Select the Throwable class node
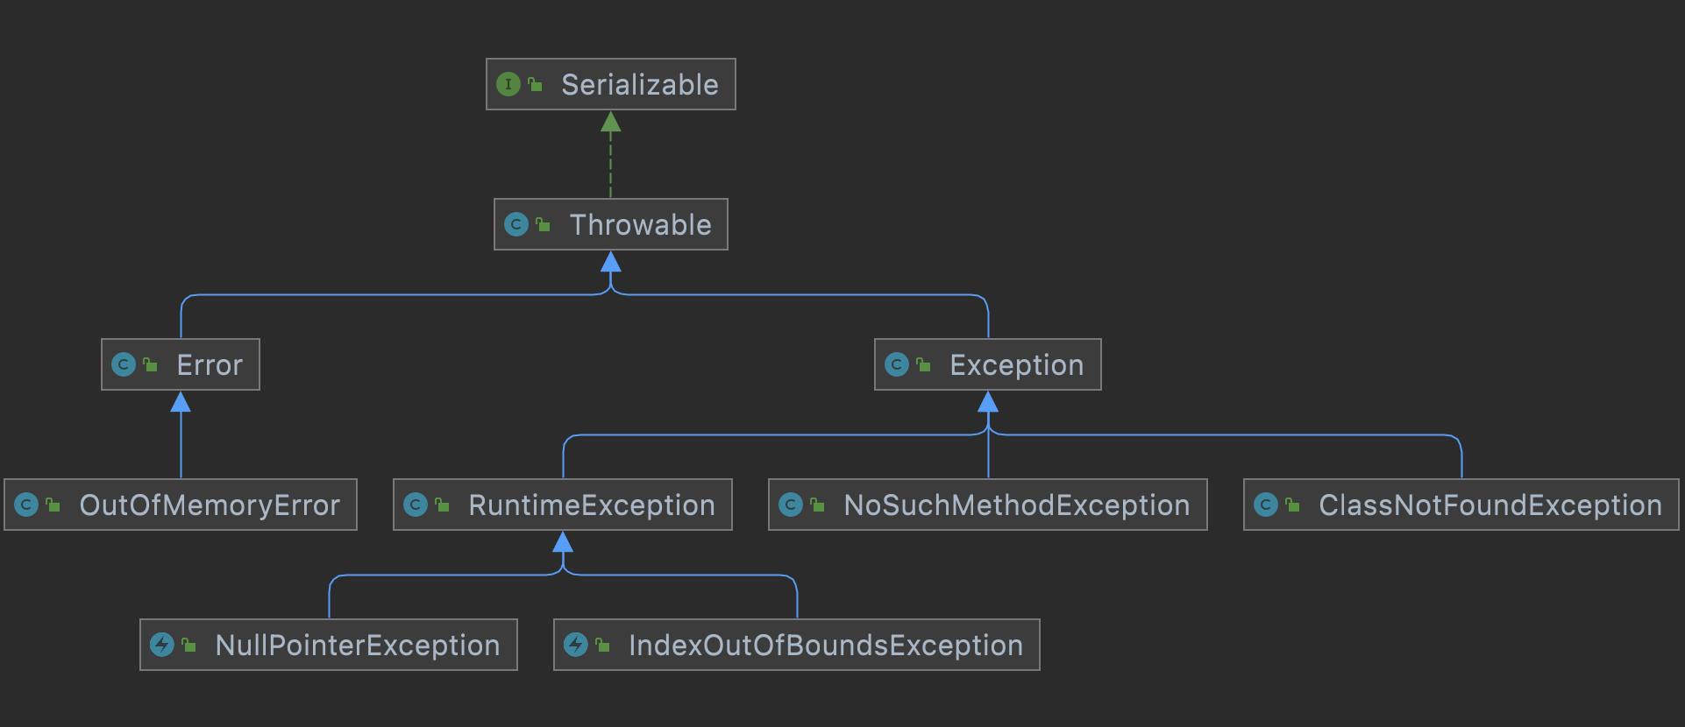Viewport: 1685px width, 727px height. [611, 224]
